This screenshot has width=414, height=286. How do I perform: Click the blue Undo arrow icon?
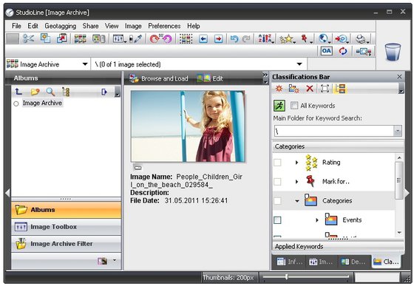(234, 38)
